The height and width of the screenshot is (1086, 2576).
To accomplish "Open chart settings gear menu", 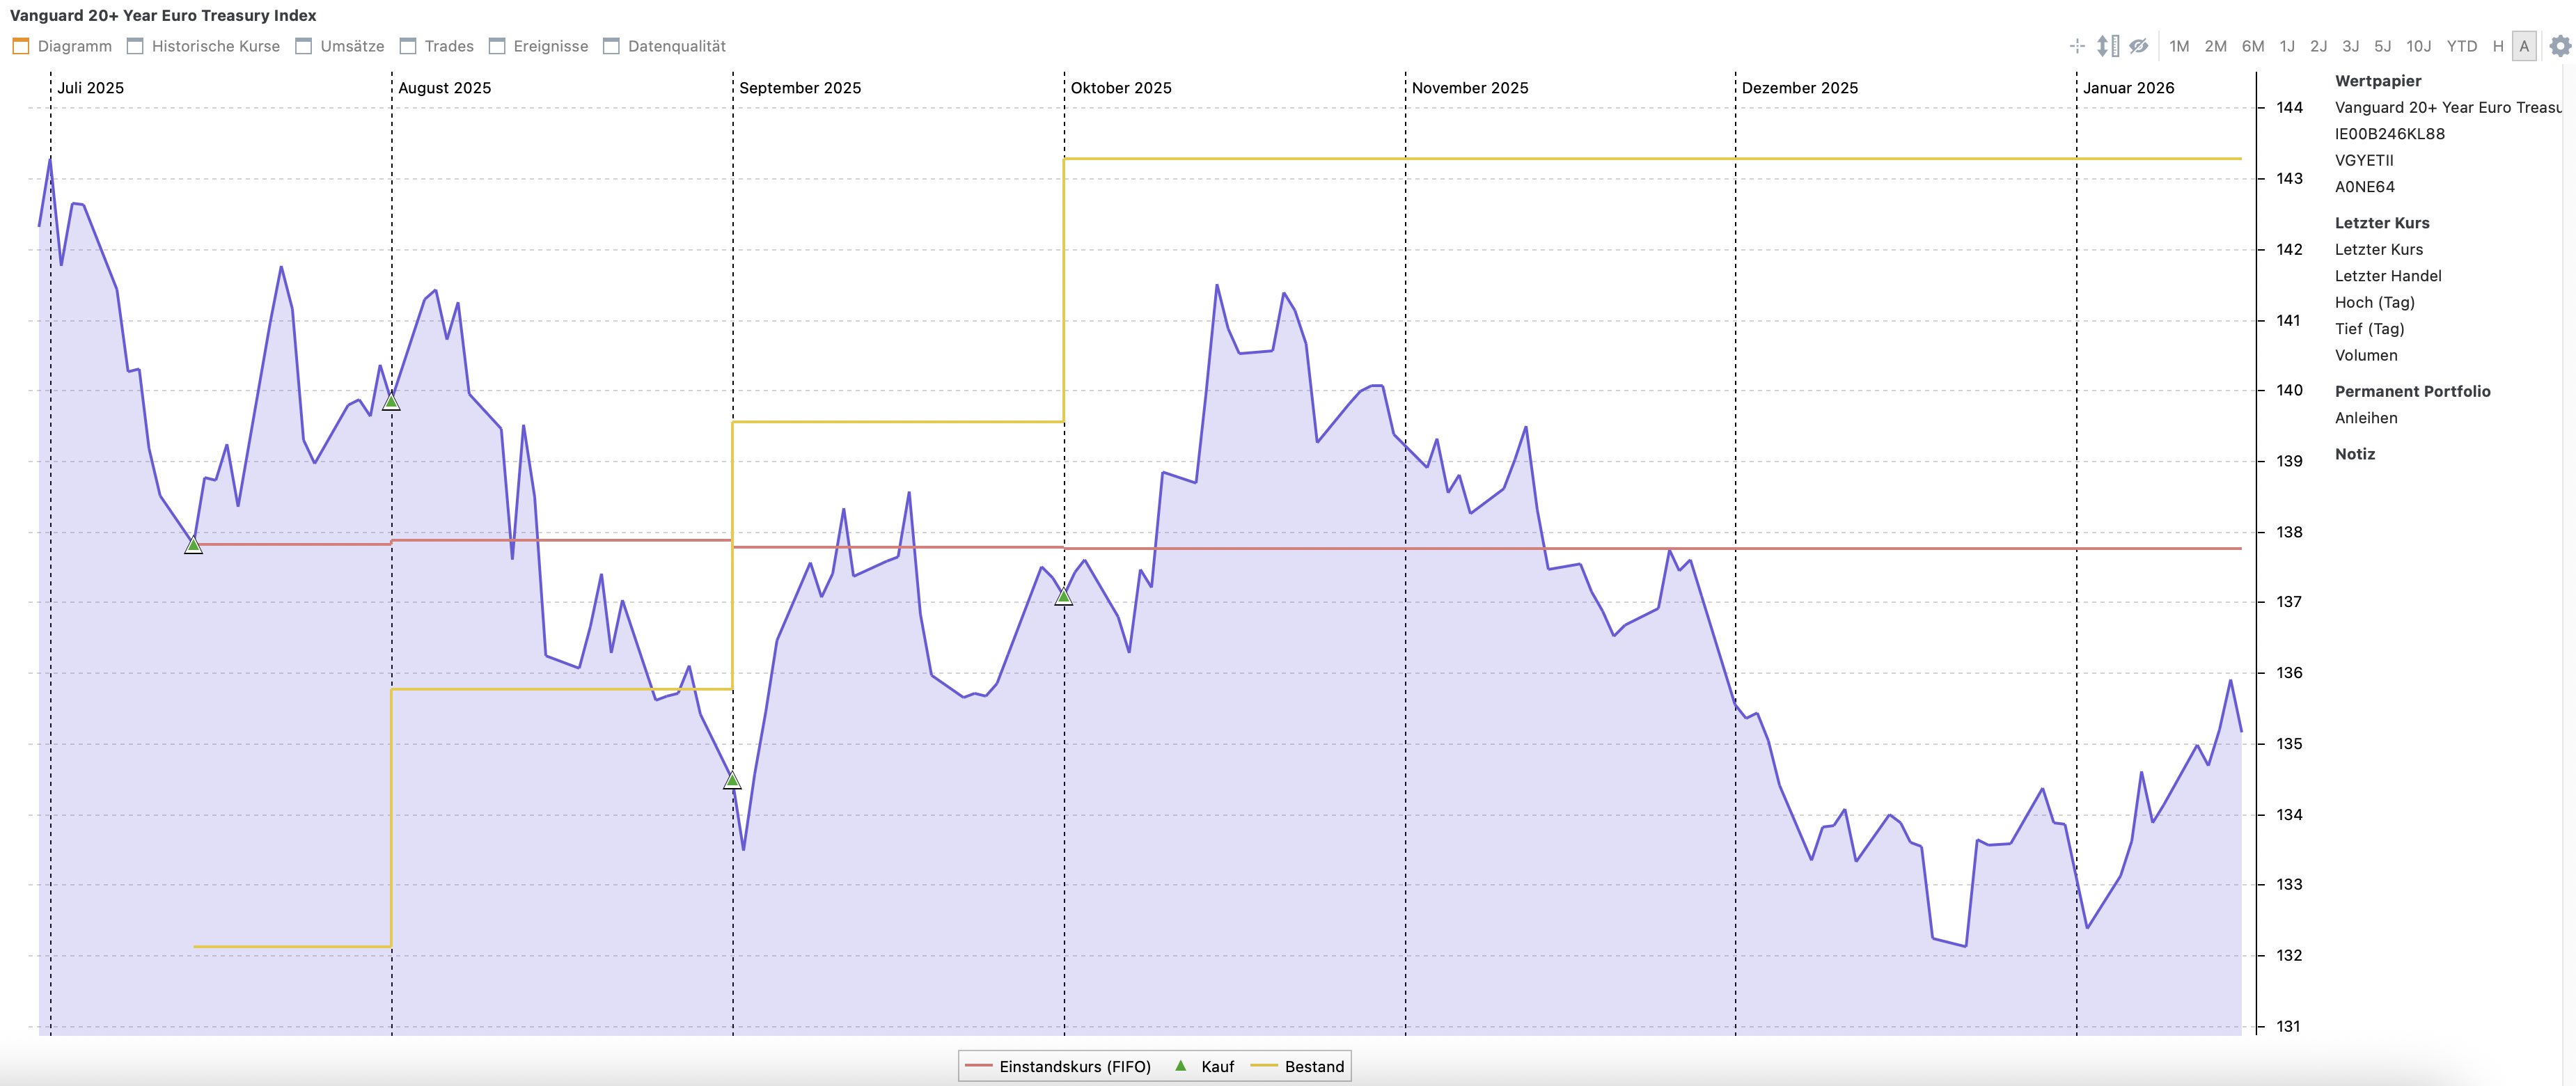I will pyautogui.click(x=2560, y=46).
